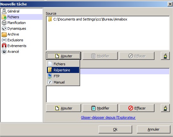Choose Fichiers from the Ajouter menu
173x137 pixels.
tap(63, 64)
